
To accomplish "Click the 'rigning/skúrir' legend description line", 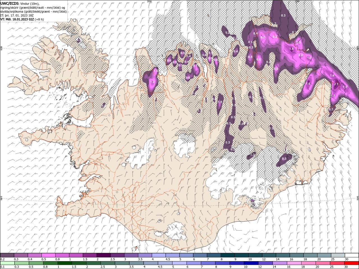I will pyautogui.click(x=33, y=8).
